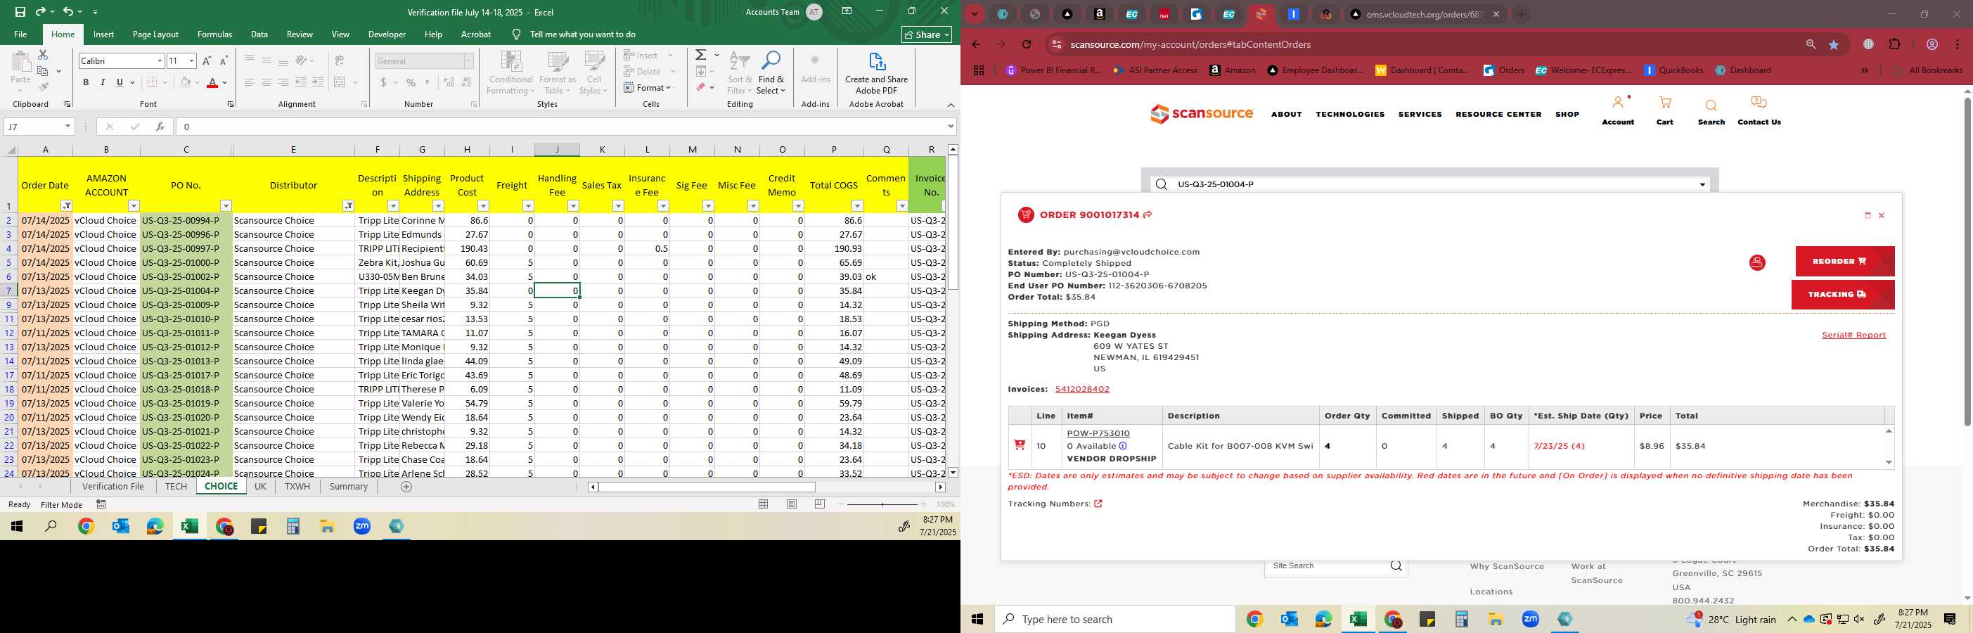Viewport: 1973px width, 633px height.
Task: Click the Clear eraser icon in Editing group
Action: (x=700, y=87)
